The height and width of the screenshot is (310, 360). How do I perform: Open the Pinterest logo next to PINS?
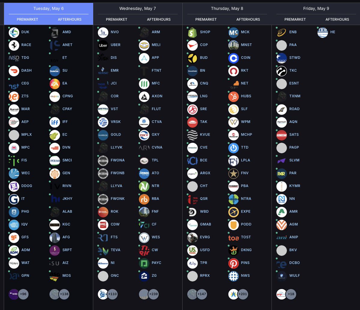[233, 263]
